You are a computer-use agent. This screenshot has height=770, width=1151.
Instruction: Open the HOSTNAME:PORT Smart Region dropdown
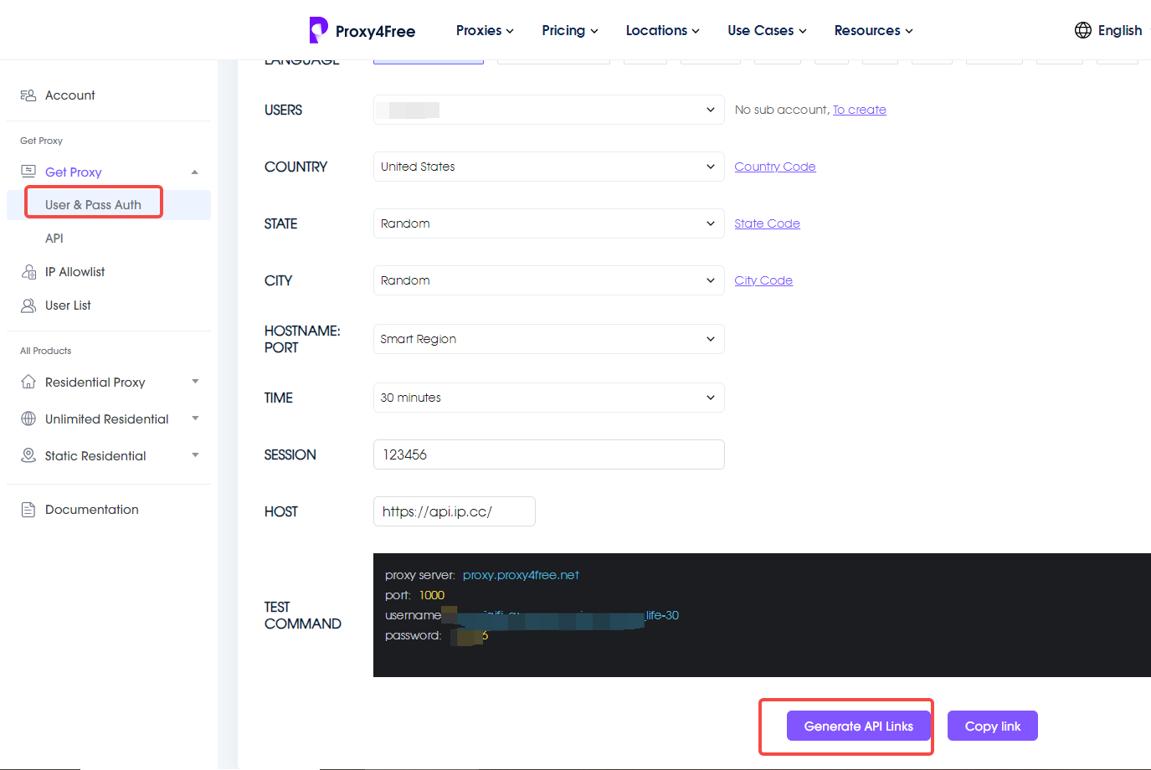pyautogui.click(x=548, y=339)
